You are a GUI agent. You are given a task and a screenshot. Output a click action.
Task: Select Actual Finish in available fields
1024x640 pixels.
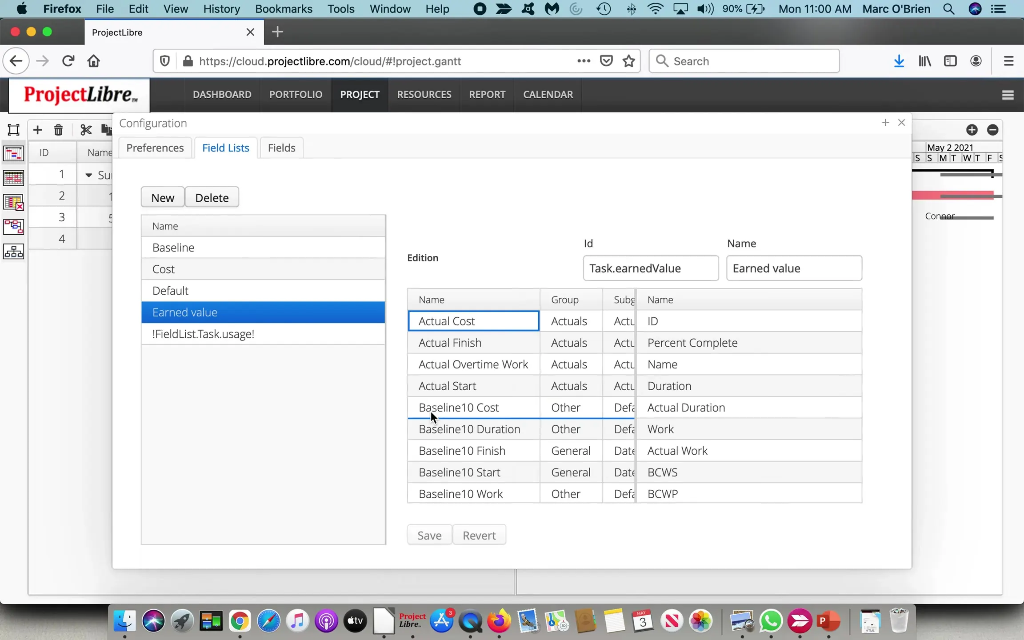click(474, 343)
